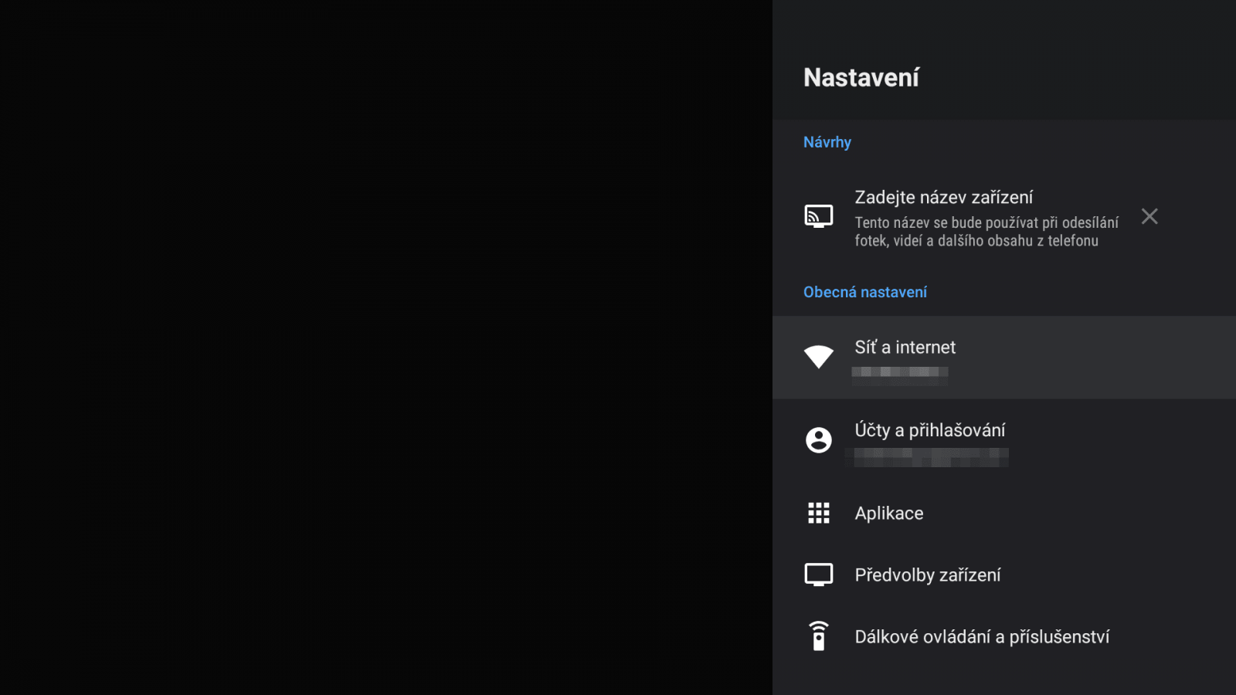Open Dálkové ovládání a příslušenství
Screen dimensions: 1236x695
(981, 636)
